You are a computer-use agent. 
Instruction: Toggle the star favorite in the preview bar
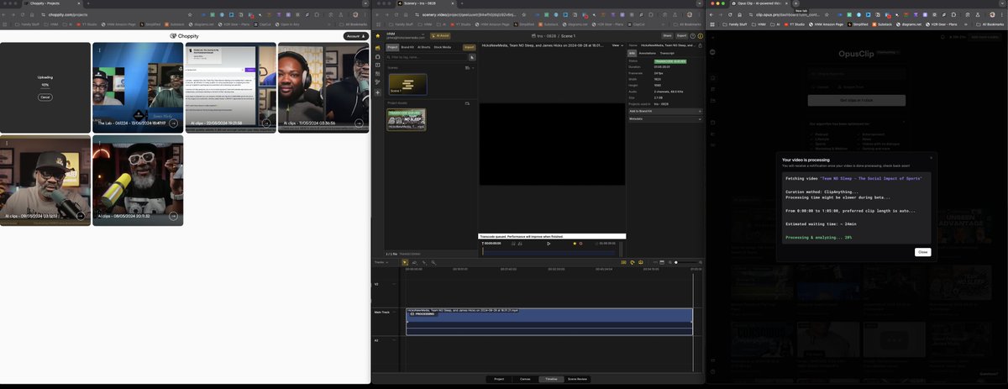575,244
